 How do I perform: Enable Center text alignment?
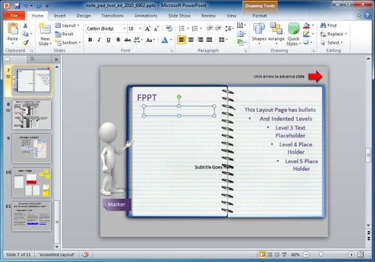click(191, 40)
